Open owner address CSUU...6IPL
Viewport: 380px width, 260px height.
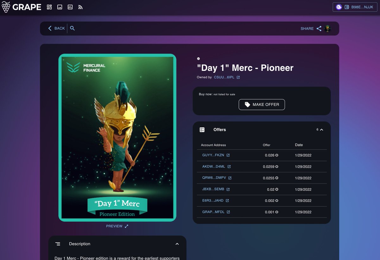click(224, 77)
